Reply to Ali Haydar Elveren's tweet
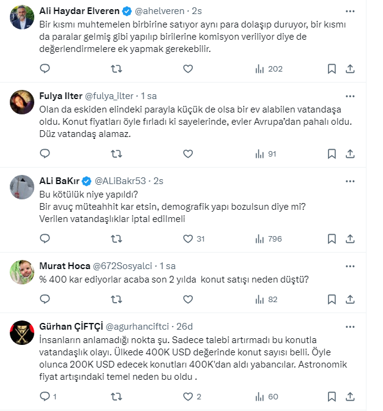Viewport: 383px width, 411px height. pos(45,69)
